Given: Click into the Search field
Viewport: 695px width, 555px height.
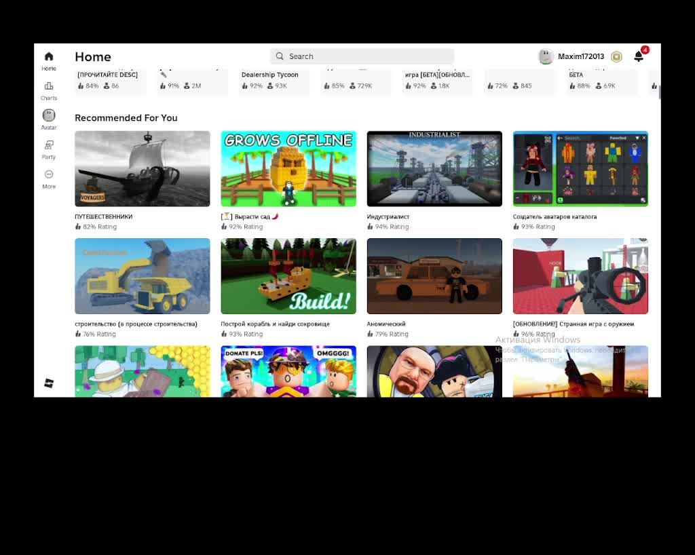Looking at the screenshot, I should pyautogui.click(x=362, y=56).
